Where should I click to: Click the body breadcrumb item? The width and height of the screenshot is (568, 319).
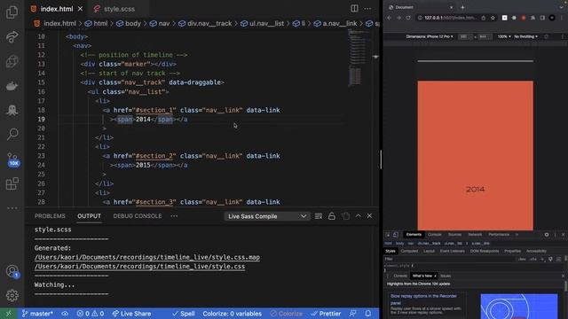pyautogui.click(x=129, y=24)
